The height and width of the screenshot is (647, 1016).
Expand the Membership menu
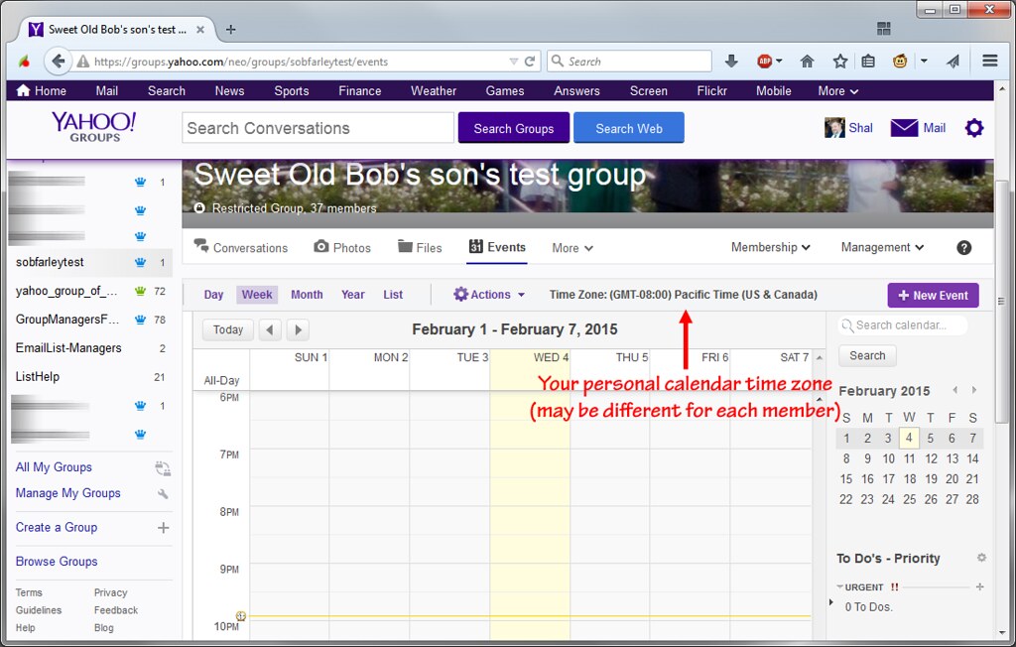pyautogui.click(x=770, y=247)
